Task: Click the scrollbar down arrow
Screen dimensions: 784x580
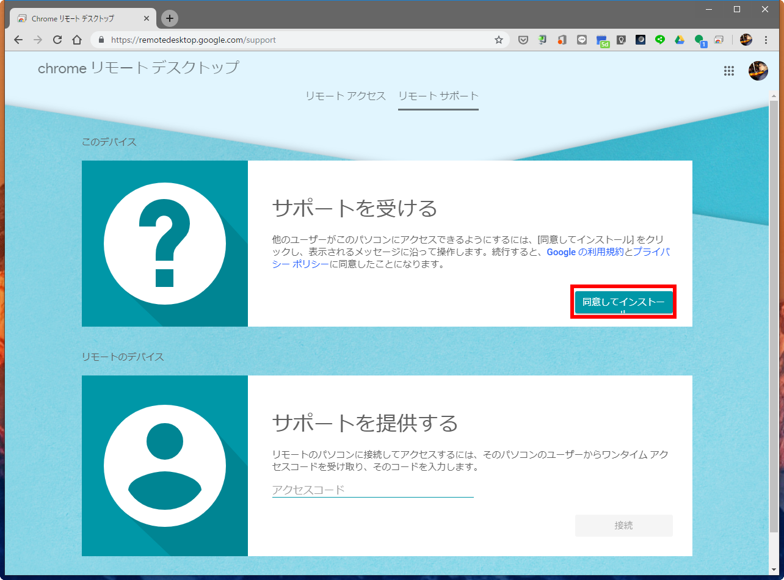Action: tap(774, 570)
